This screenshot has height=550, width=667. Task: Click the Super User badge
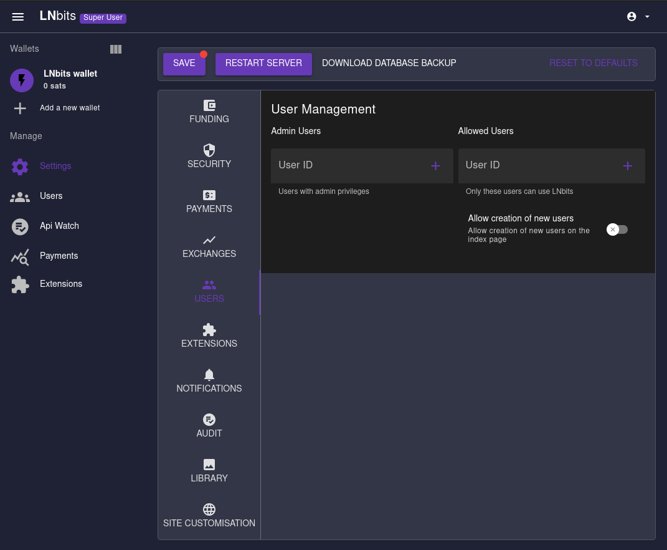103,17
